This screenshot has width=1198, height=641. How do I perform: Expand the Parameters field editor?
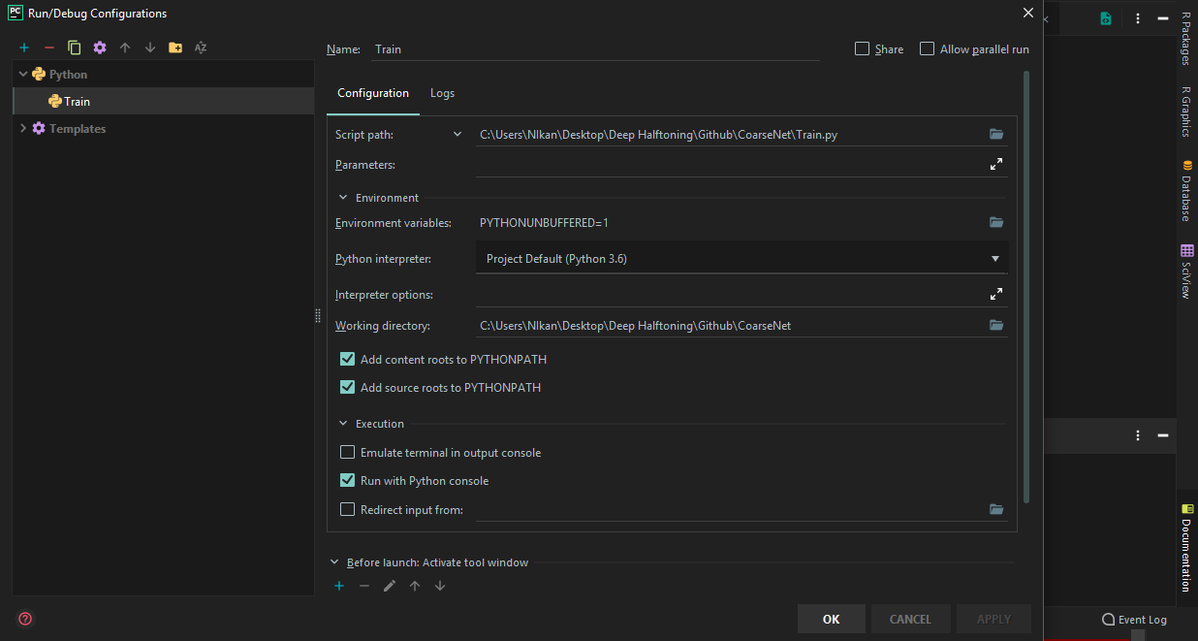(995, 165)
